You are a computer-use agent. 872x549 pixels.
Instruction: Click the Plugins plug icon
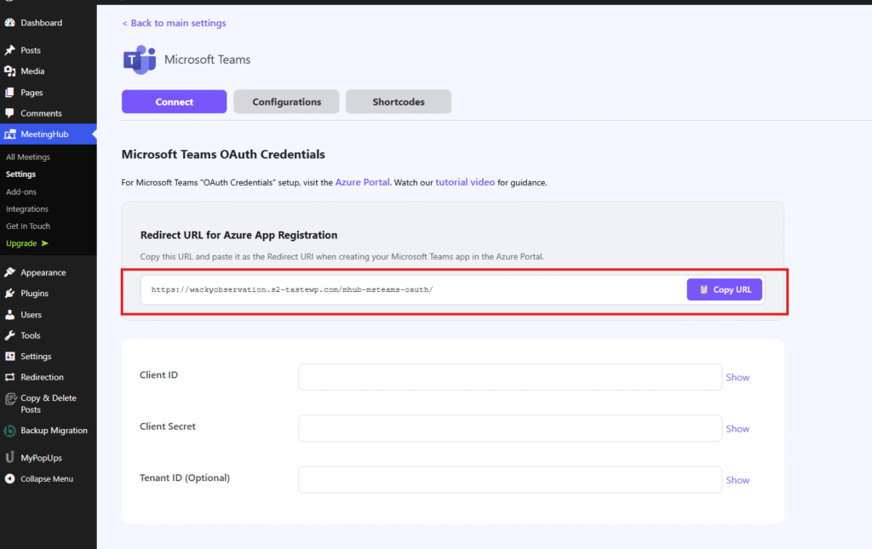pos(10,294)
